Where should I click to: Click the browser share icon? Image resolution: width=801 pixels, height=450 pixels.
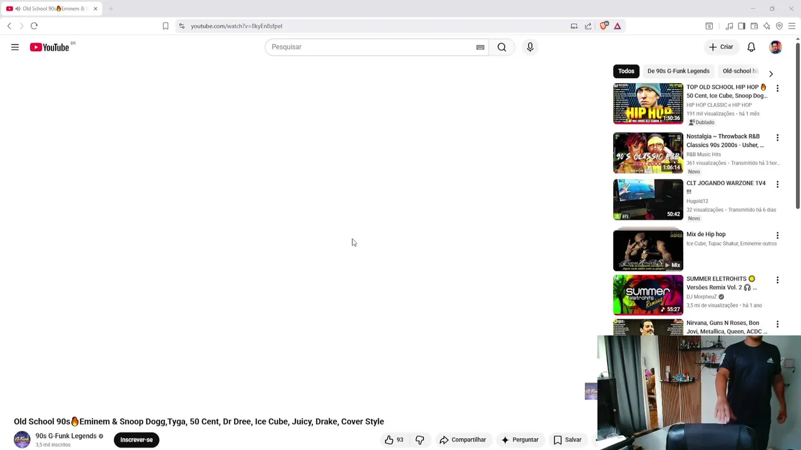tap(588, 26)
